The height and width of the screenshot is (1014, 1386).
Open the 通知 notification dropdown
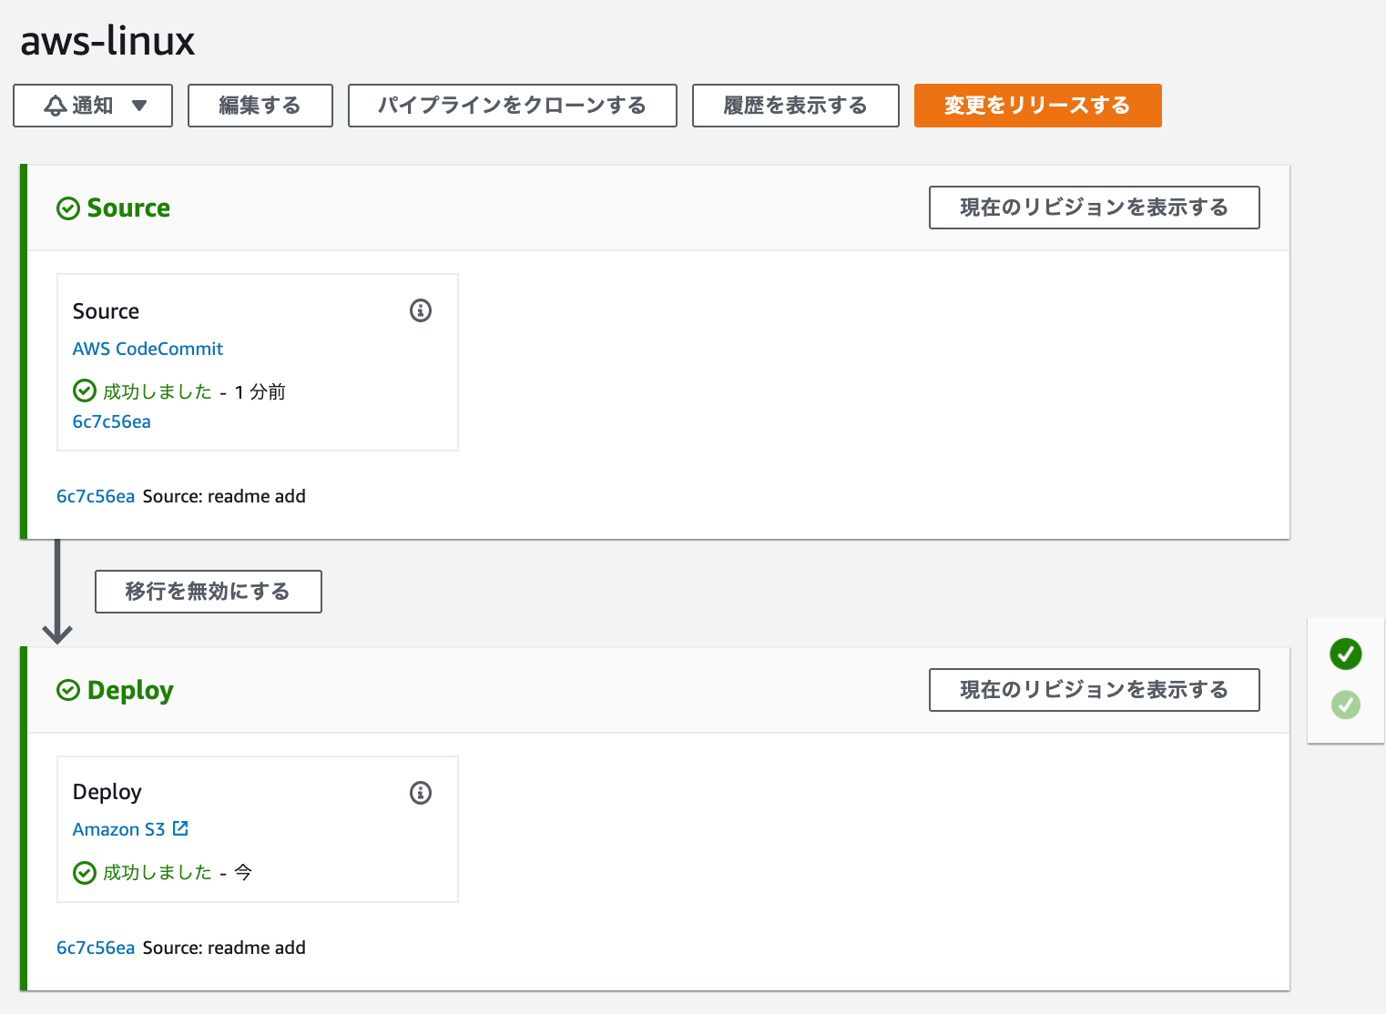(93, 106)
